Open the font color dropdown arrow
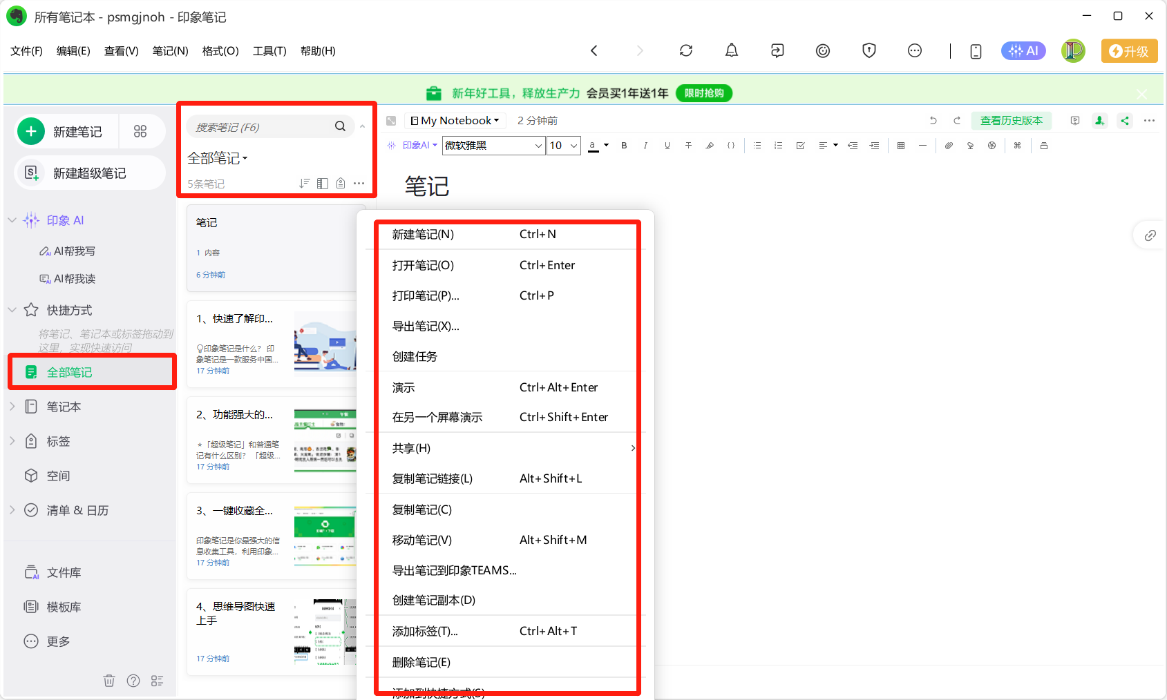Image resolution: width=1167 pixels, height=700 pixels. (606, 146)
